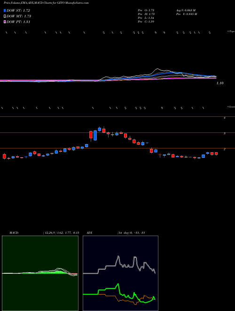The height and width of the screenshot is (311, 235).
Task: Click the Pre C: 1.59 value
Action: click(x=146, y=22)
